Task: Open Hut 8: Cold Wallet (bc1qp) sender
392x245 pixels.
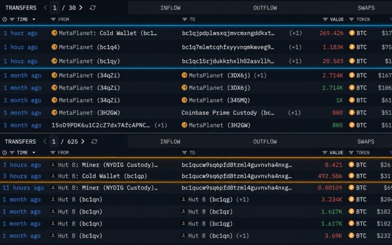Action: (x=102, y=176)
